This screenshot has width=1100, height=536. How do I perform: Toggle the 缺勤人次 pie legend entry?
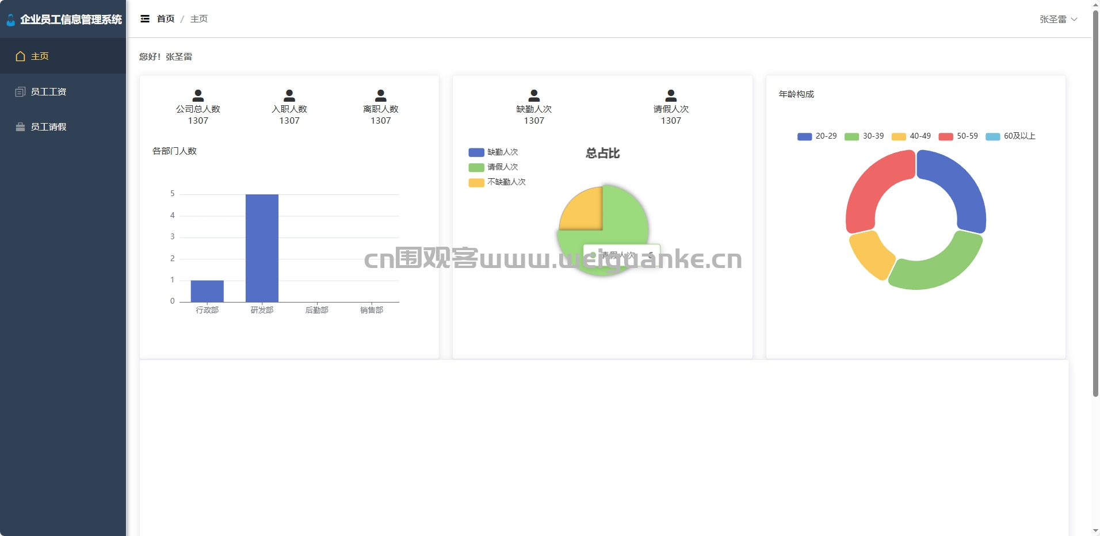pos(494,152)
